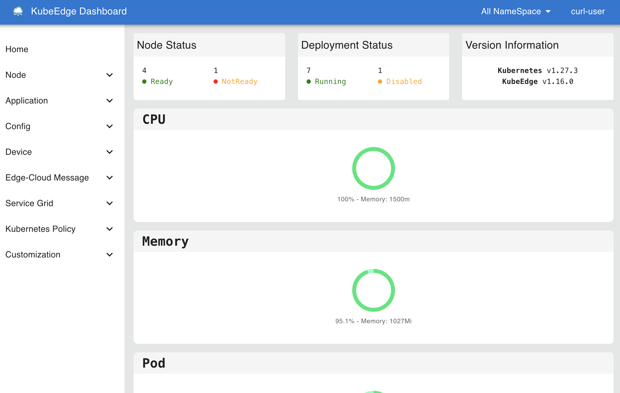
Task: Open the Home sidebar item
Action: click(x=17, y=49)
